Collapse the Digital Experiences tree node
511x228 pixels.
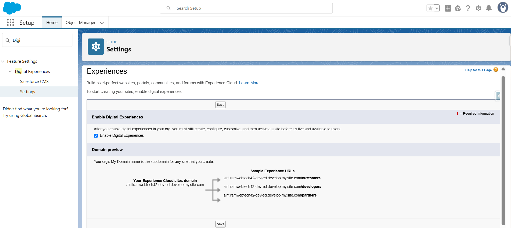[10, 72]
